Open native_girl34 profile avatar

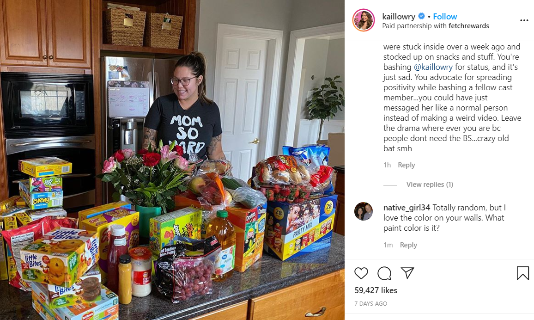(364, 211)
